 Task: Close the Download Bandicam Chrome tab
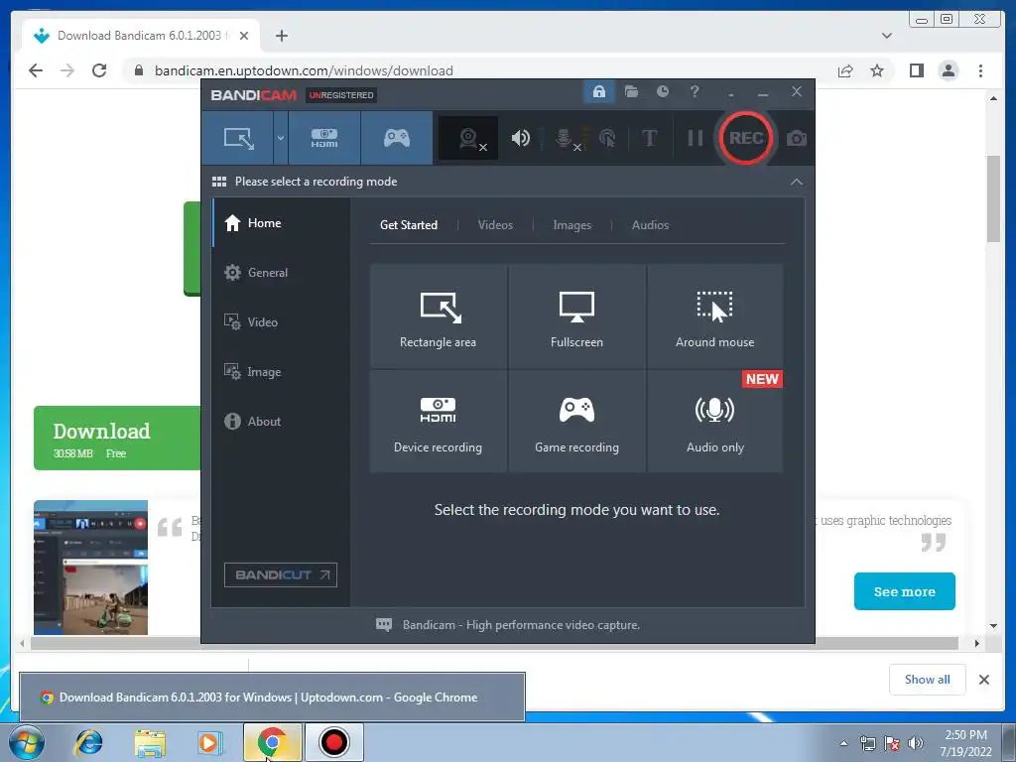(x=244, y=36)
